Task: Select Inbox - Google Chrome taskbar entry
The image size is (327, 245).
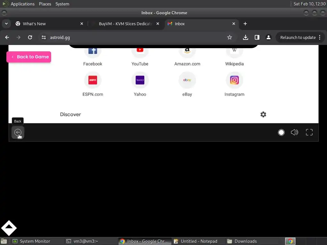Action: pyautogui.click(x=145, y=241)
